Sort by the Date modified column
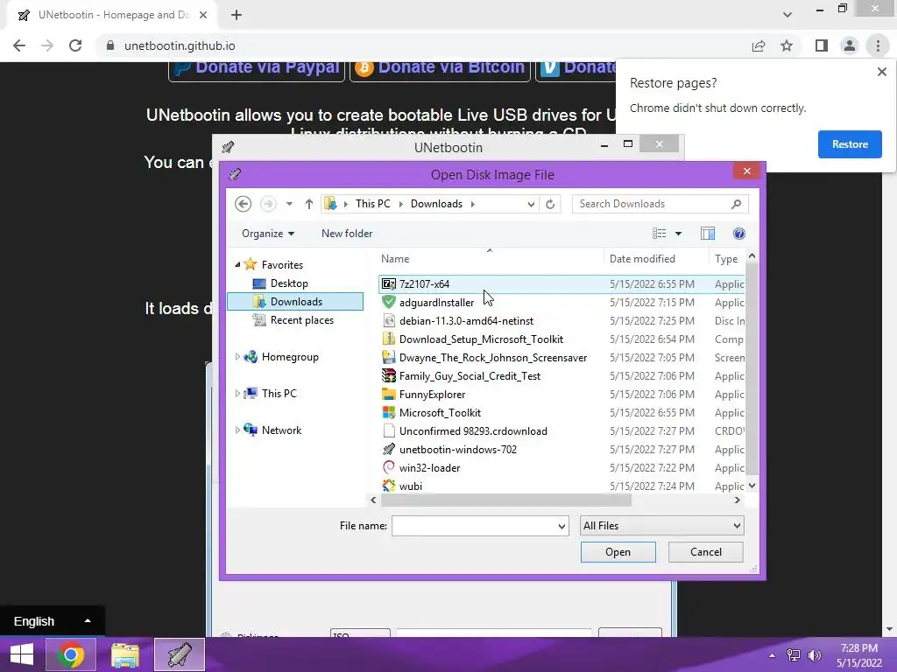Screen dimensions: 897x672 coord(655,259)
